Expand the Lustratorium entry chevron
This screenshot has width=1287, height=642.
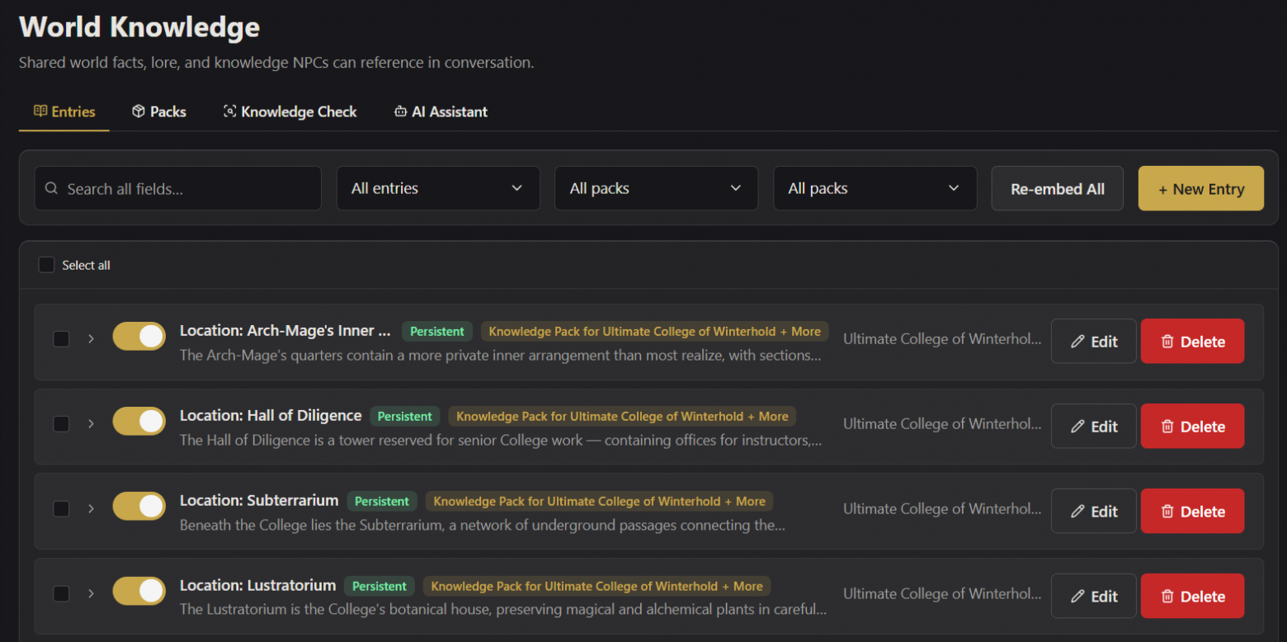pos(91,594)
